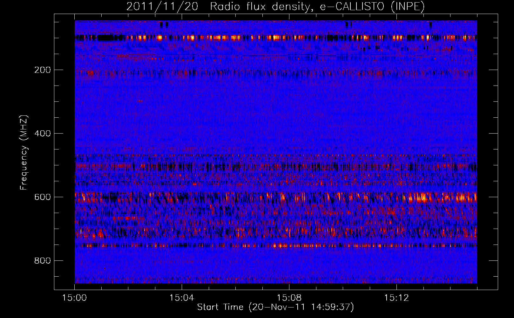
Task: Click the 200 frequency tick label
Action: tap(43, 70)
